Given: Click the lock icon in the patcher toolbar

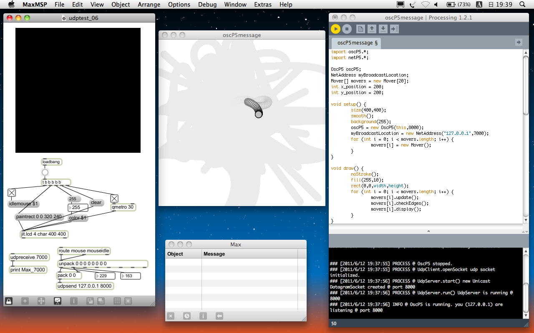Looking at the screenshot, I should click(9, 301).
